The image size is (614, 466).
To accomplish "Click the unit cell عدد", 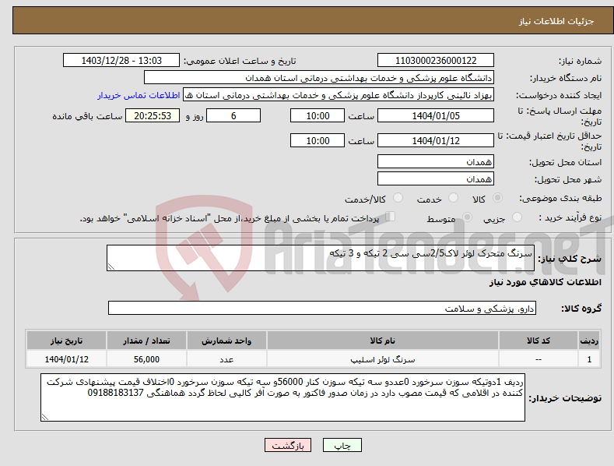I will tap(226, 359).
